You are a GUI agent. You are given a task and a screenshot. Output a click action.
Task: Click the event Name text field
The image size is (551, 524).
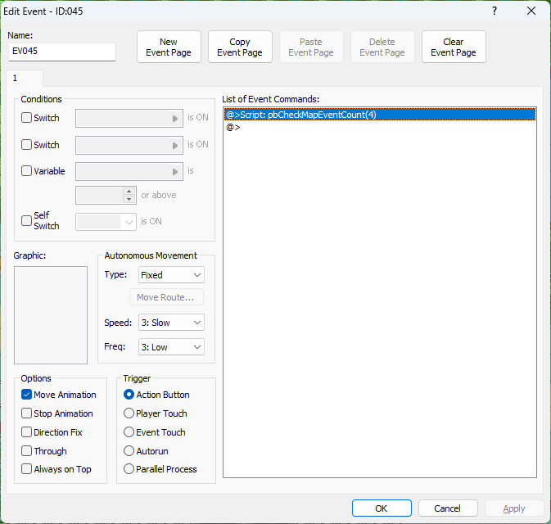click(61, 52)
